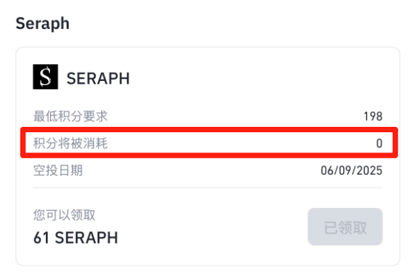Click the 61 SERAPH claimable amount
The height and width of the screenshot is (278, 413).
click(76, 238)
